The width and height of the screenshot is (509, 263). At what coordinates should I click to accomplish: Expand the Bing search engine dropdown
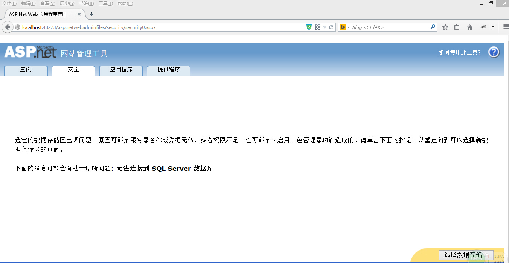pos(348,27)
